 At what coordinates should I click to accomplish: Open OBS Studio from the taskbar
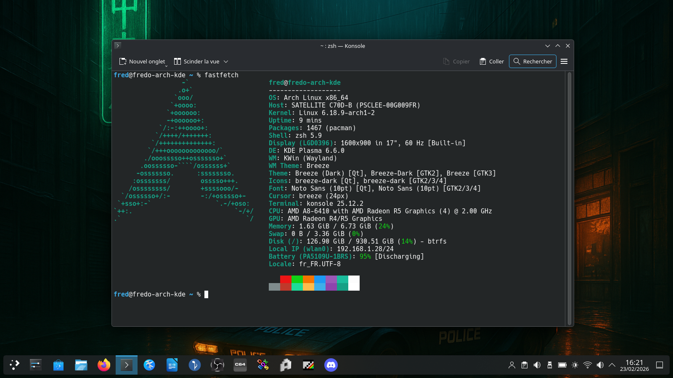[x=217, y=365]
